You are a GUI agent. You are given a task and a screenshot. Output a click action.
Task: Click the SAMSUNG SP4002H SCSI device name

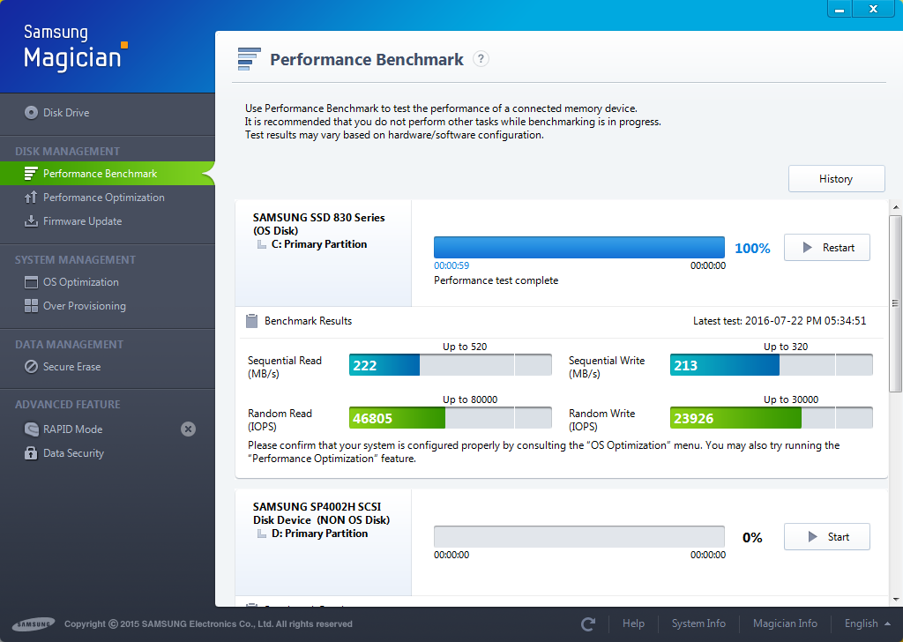[x=321, y=513]
